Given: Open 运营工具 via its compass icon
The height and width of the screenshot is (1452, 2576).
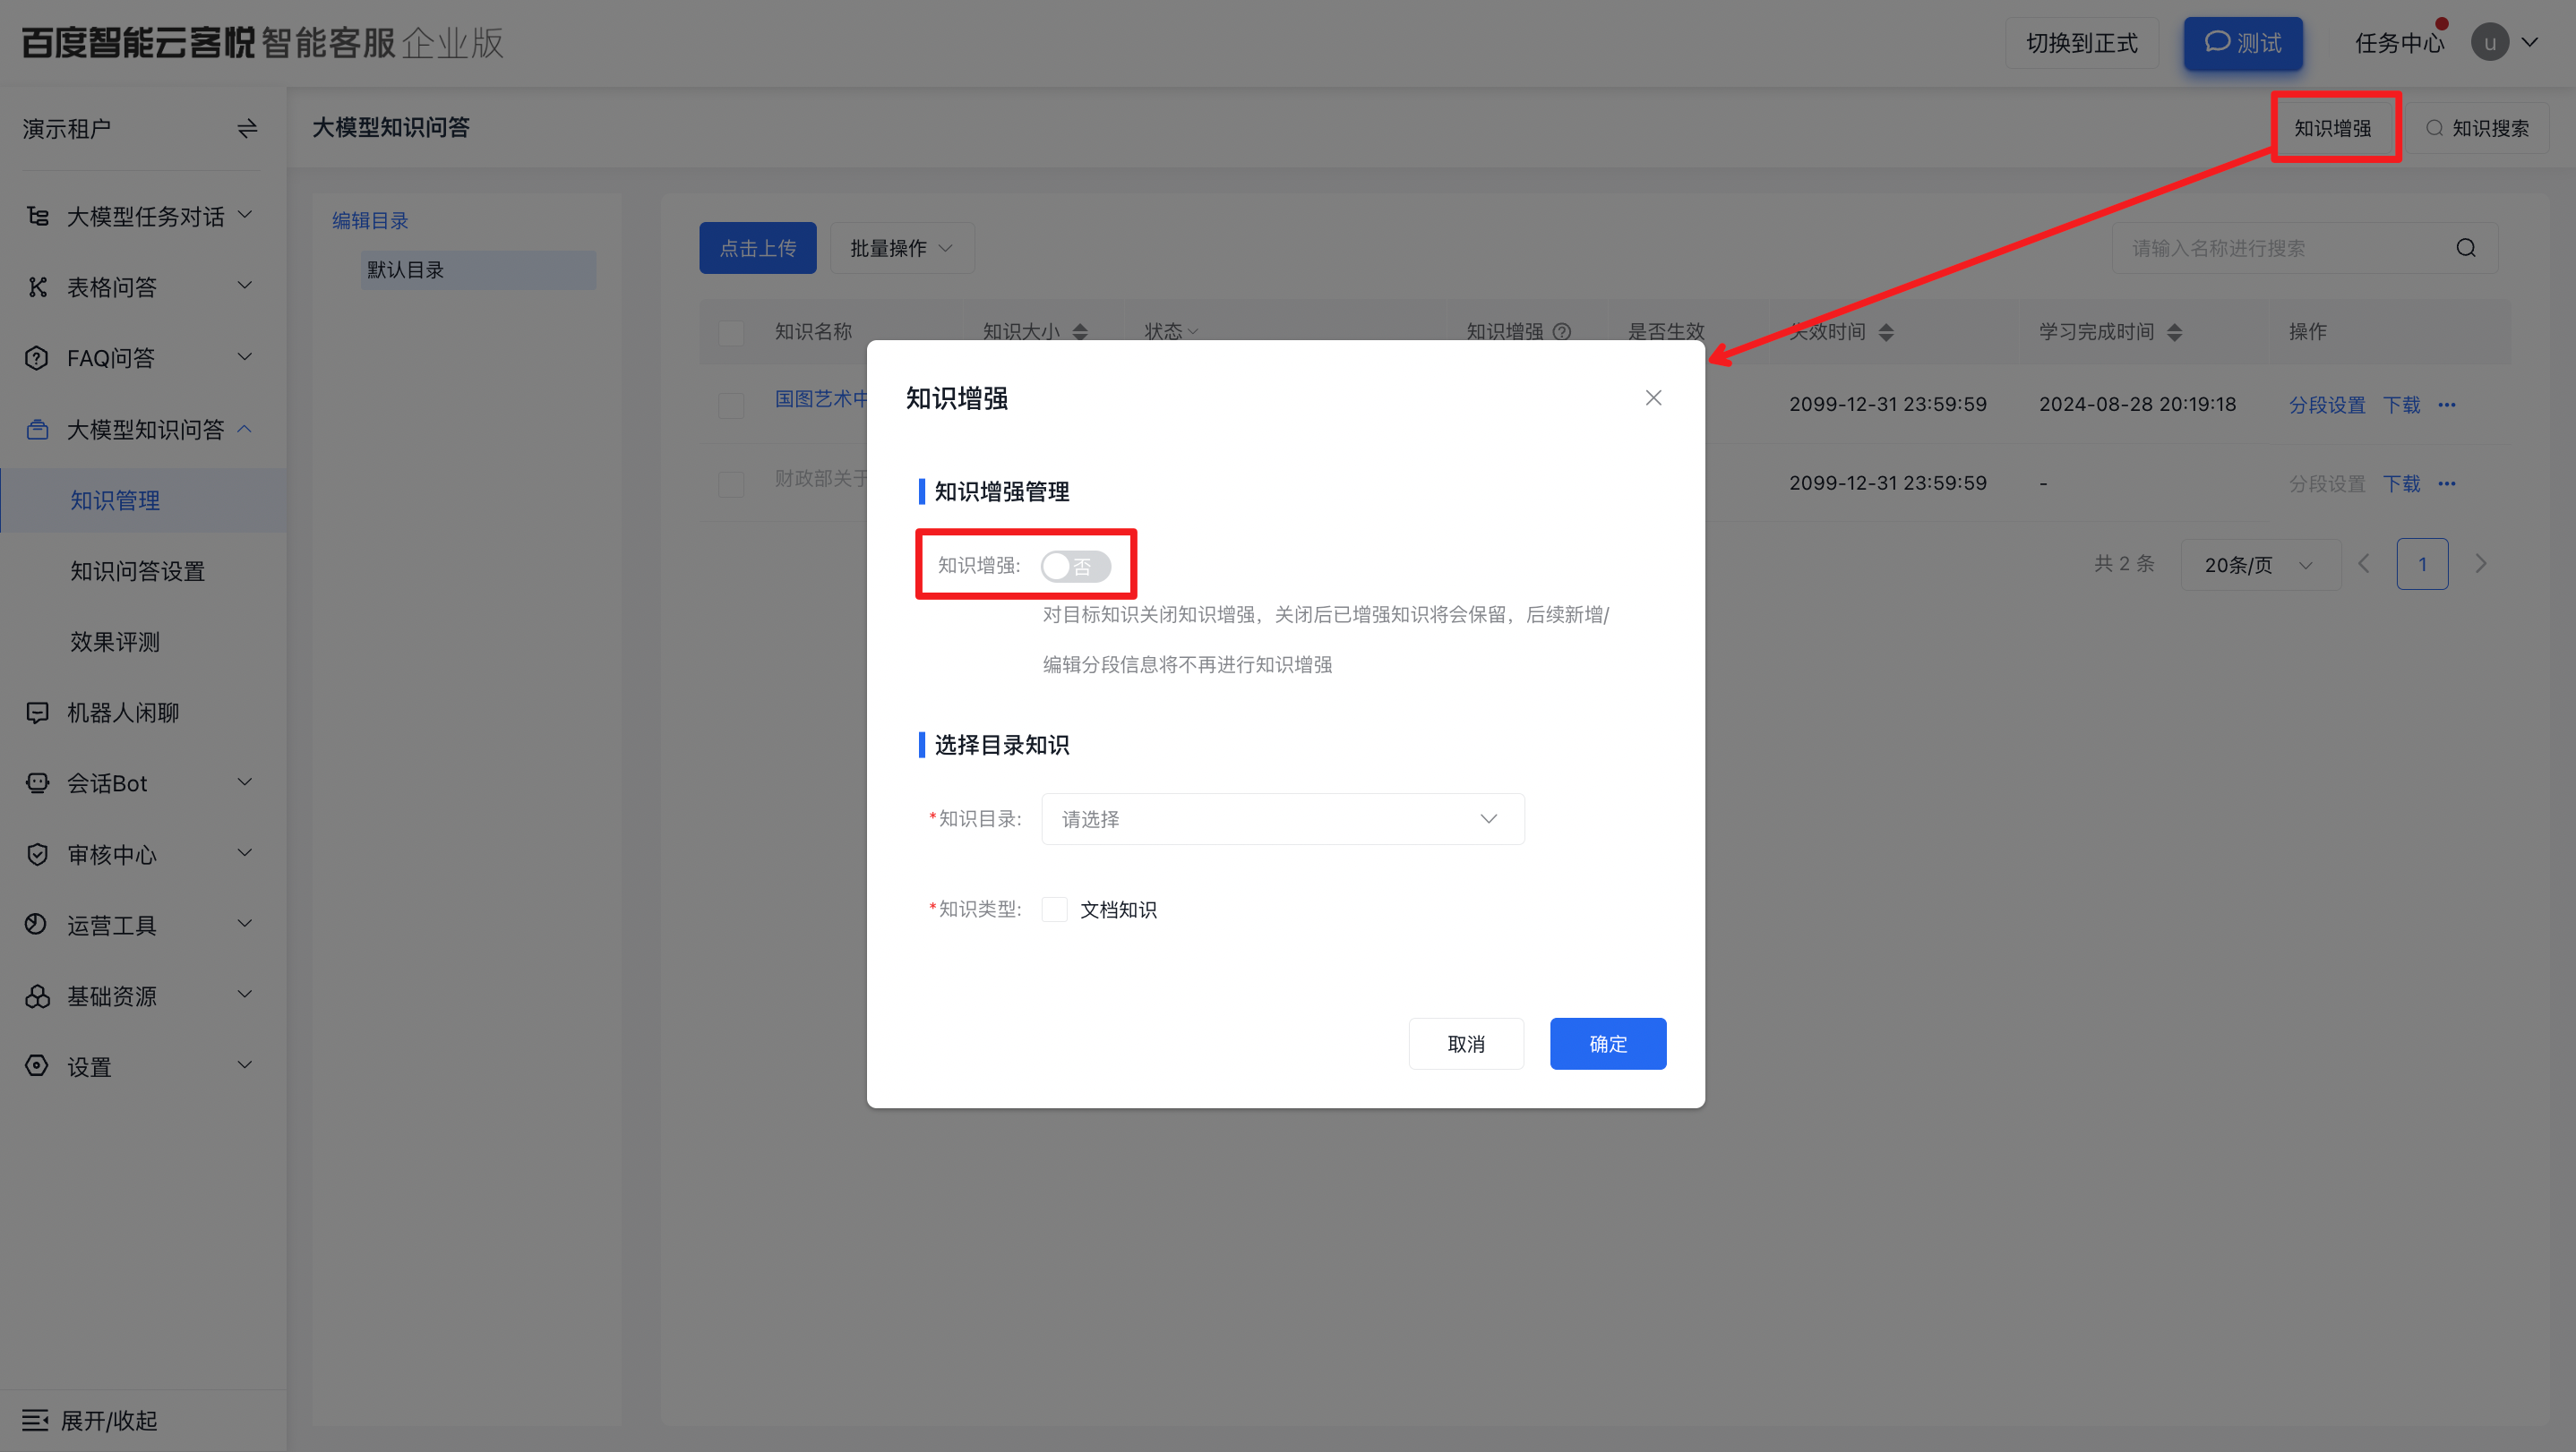Looking at the screenshot, I should click(x=36, y=925).
